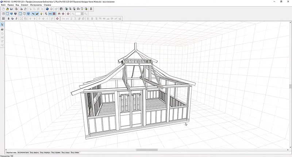This screenshot has height=157, width=292.
Task: Click the New document icon
Action: click(3, 9)
